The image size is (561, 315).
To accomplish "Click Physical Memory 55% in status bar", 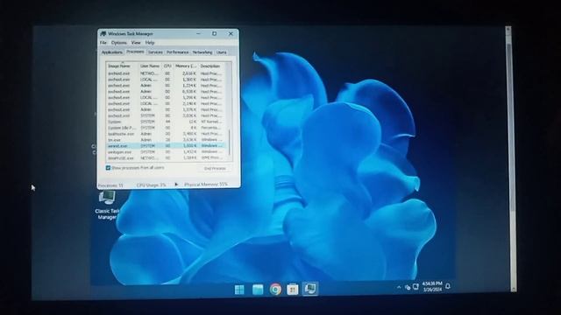I will [x=206, y=185].
